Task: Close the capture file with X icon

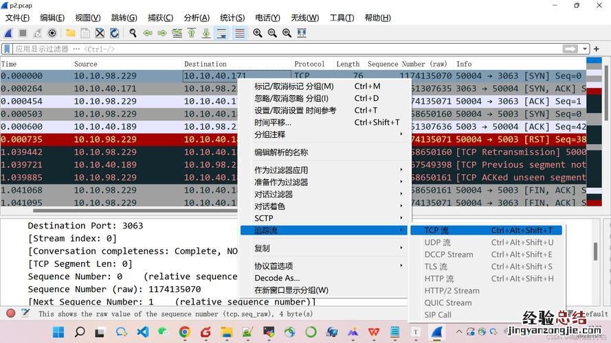Action: pos(100,33)
